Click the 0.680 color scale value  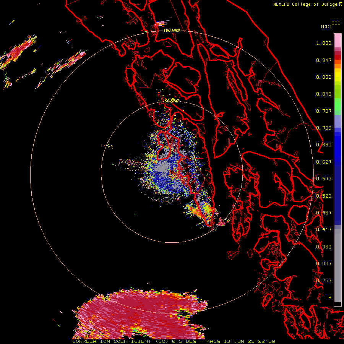click(324, 145)
